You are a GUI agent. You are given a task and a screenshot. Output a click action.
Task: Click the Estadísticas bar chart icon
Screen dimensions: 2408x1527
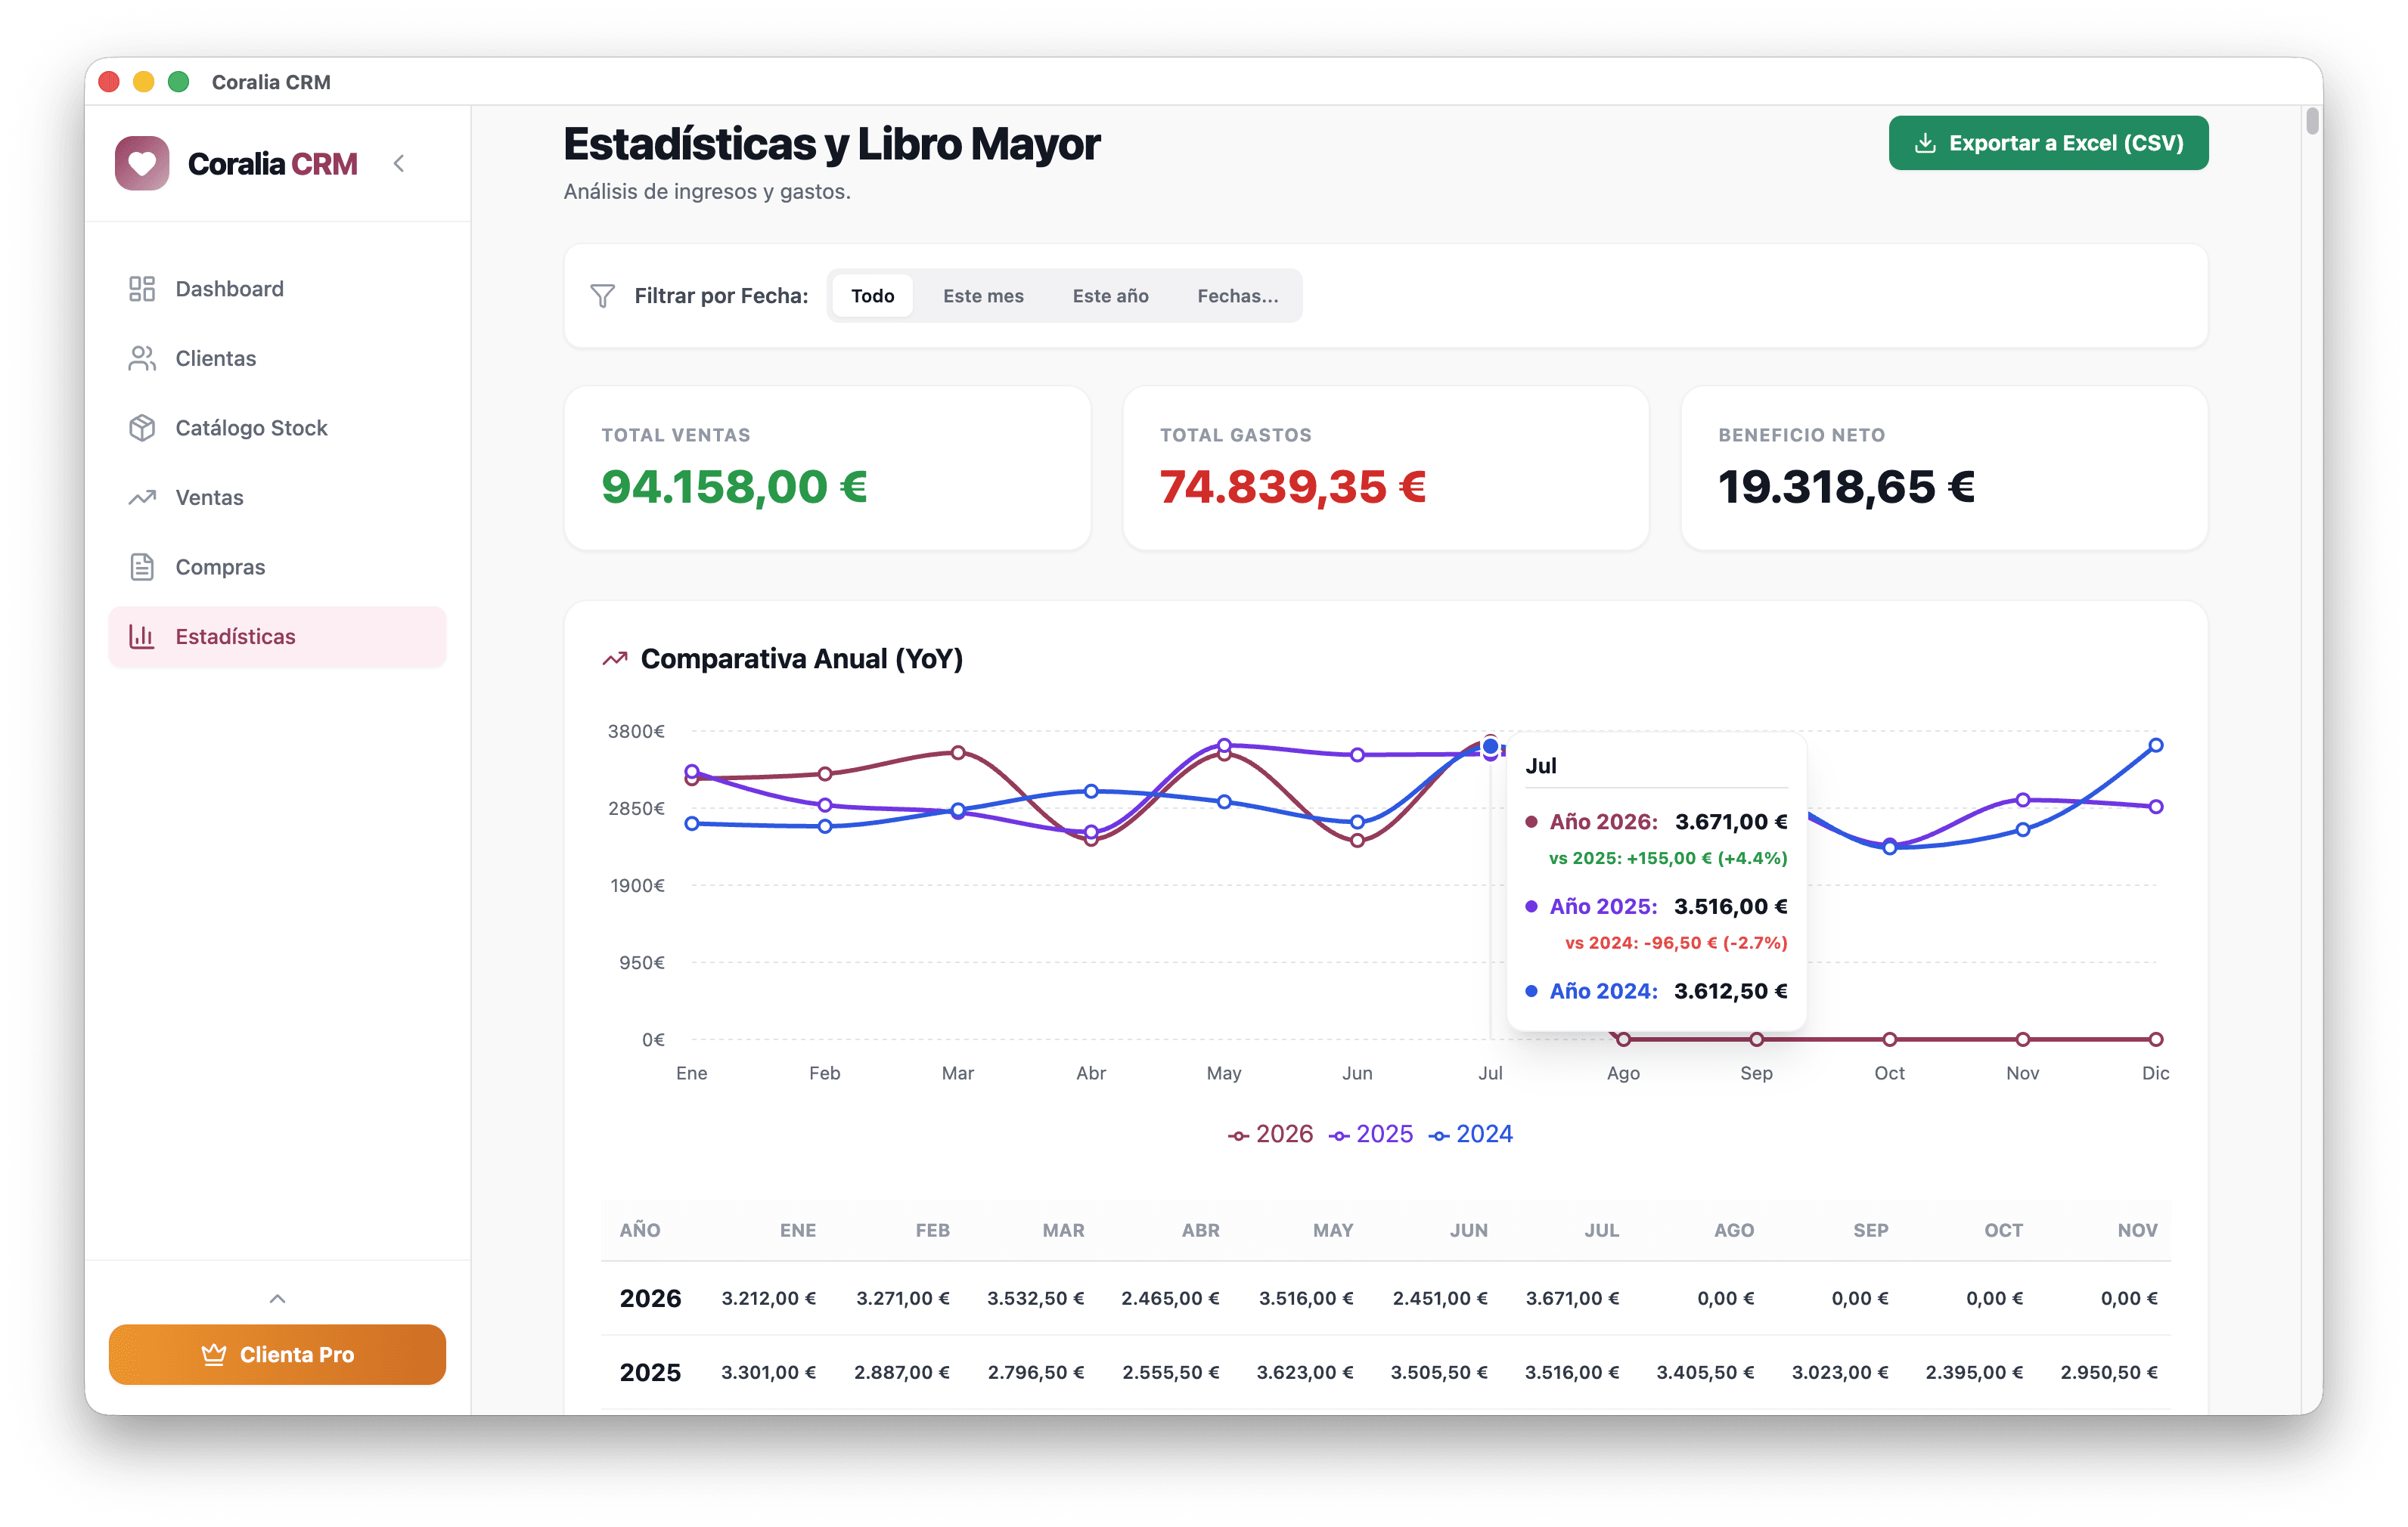click(142, 637)
